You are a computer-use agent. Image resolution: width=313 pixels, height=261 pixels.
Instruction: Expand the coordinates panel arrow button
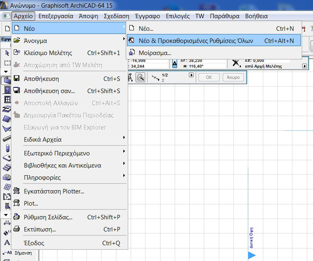click(x=305, y=66)
